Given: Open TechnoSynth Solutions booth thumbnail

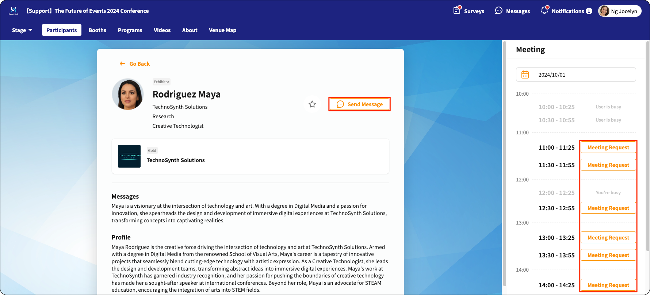Looking at the screenshot, I should pyautogui.click(x=129, y=156).
